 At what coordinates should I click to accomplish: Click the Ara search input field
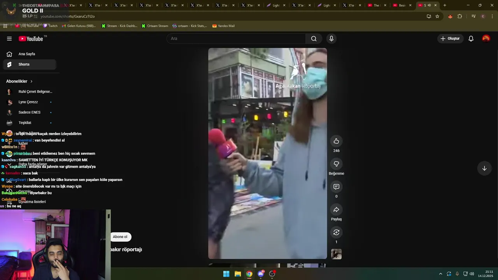click(x=236, y=38)
